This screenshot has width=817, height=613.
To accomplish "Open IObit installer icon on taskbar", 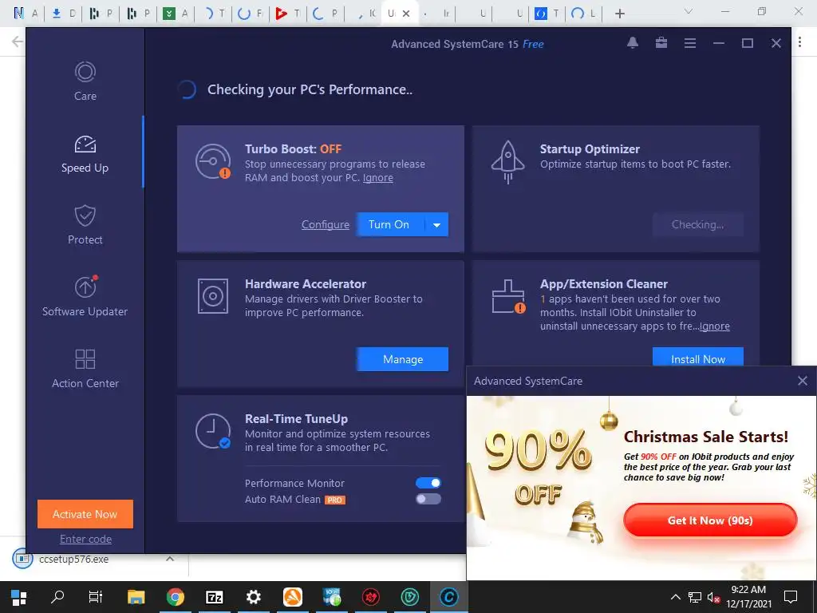I will (x=332, y=597).
